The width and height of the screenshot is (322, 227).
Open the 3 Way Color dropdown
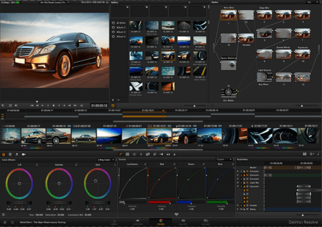coord(106,160)
